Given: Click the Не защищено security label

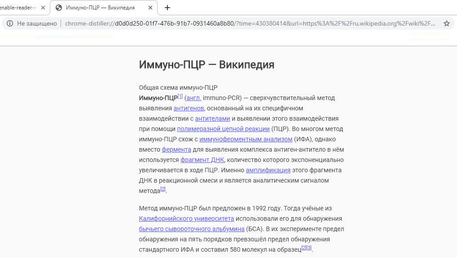Looking at the screenshot, I should (37, 24).
